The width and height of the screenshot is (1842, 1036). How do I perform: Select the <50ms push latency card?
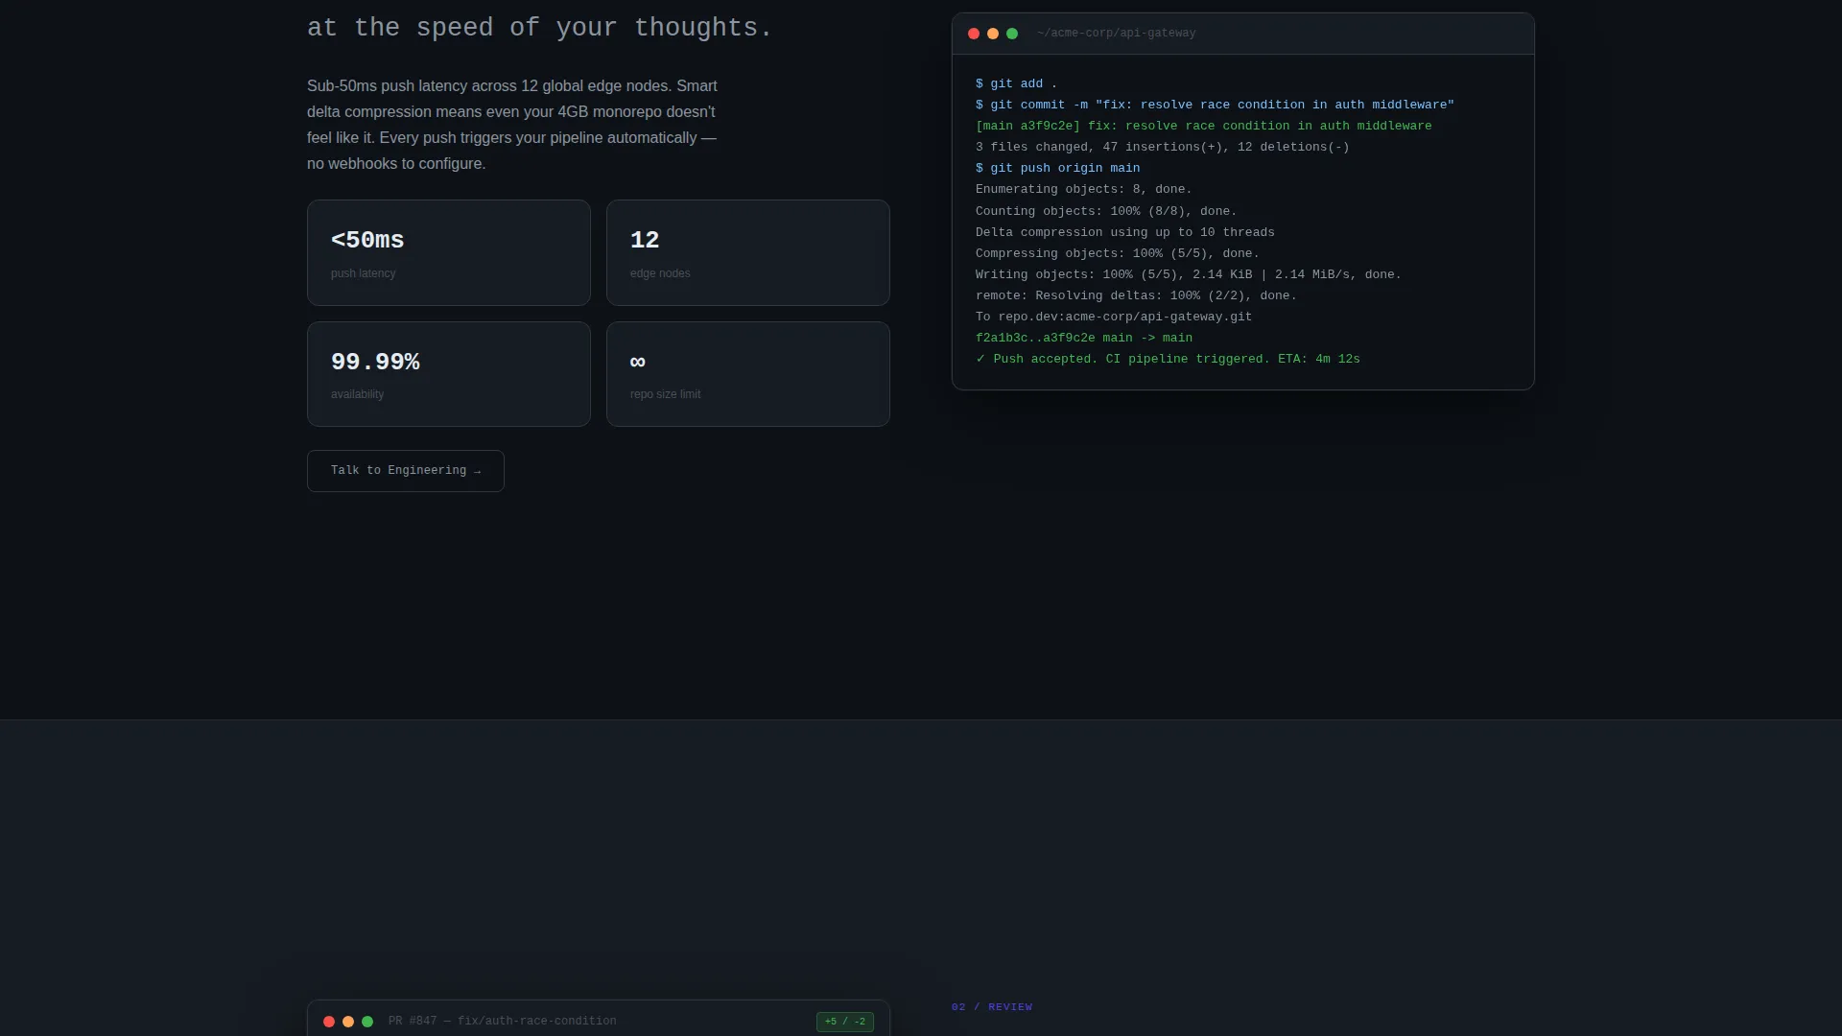click(449, 252)
